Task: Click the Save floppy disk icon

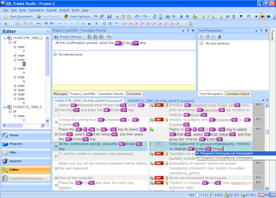Action: point(110,16)
